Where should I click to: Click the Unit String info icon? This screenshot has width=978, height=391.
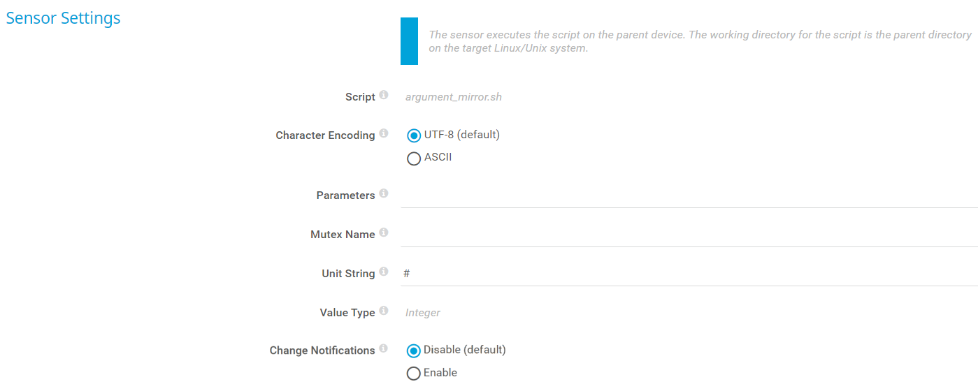click(x=384, y=272)
